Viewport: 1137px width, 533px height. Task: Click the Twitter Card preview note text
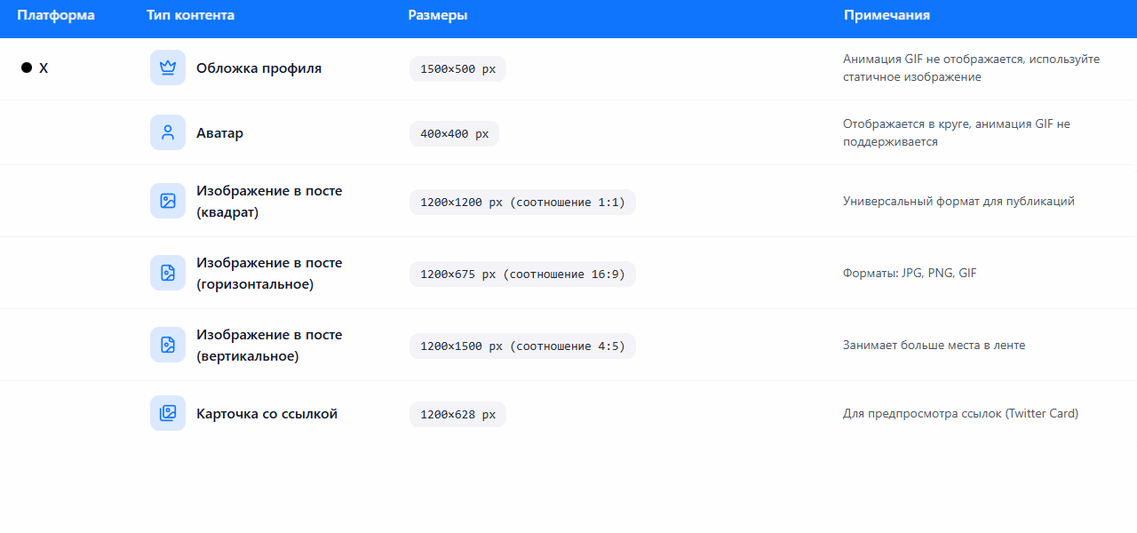coord(960,413)
